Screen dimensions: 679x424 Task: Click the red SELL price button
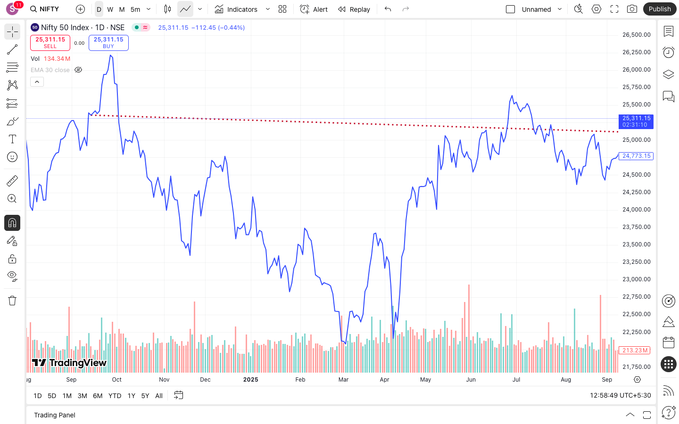[50, 42]
